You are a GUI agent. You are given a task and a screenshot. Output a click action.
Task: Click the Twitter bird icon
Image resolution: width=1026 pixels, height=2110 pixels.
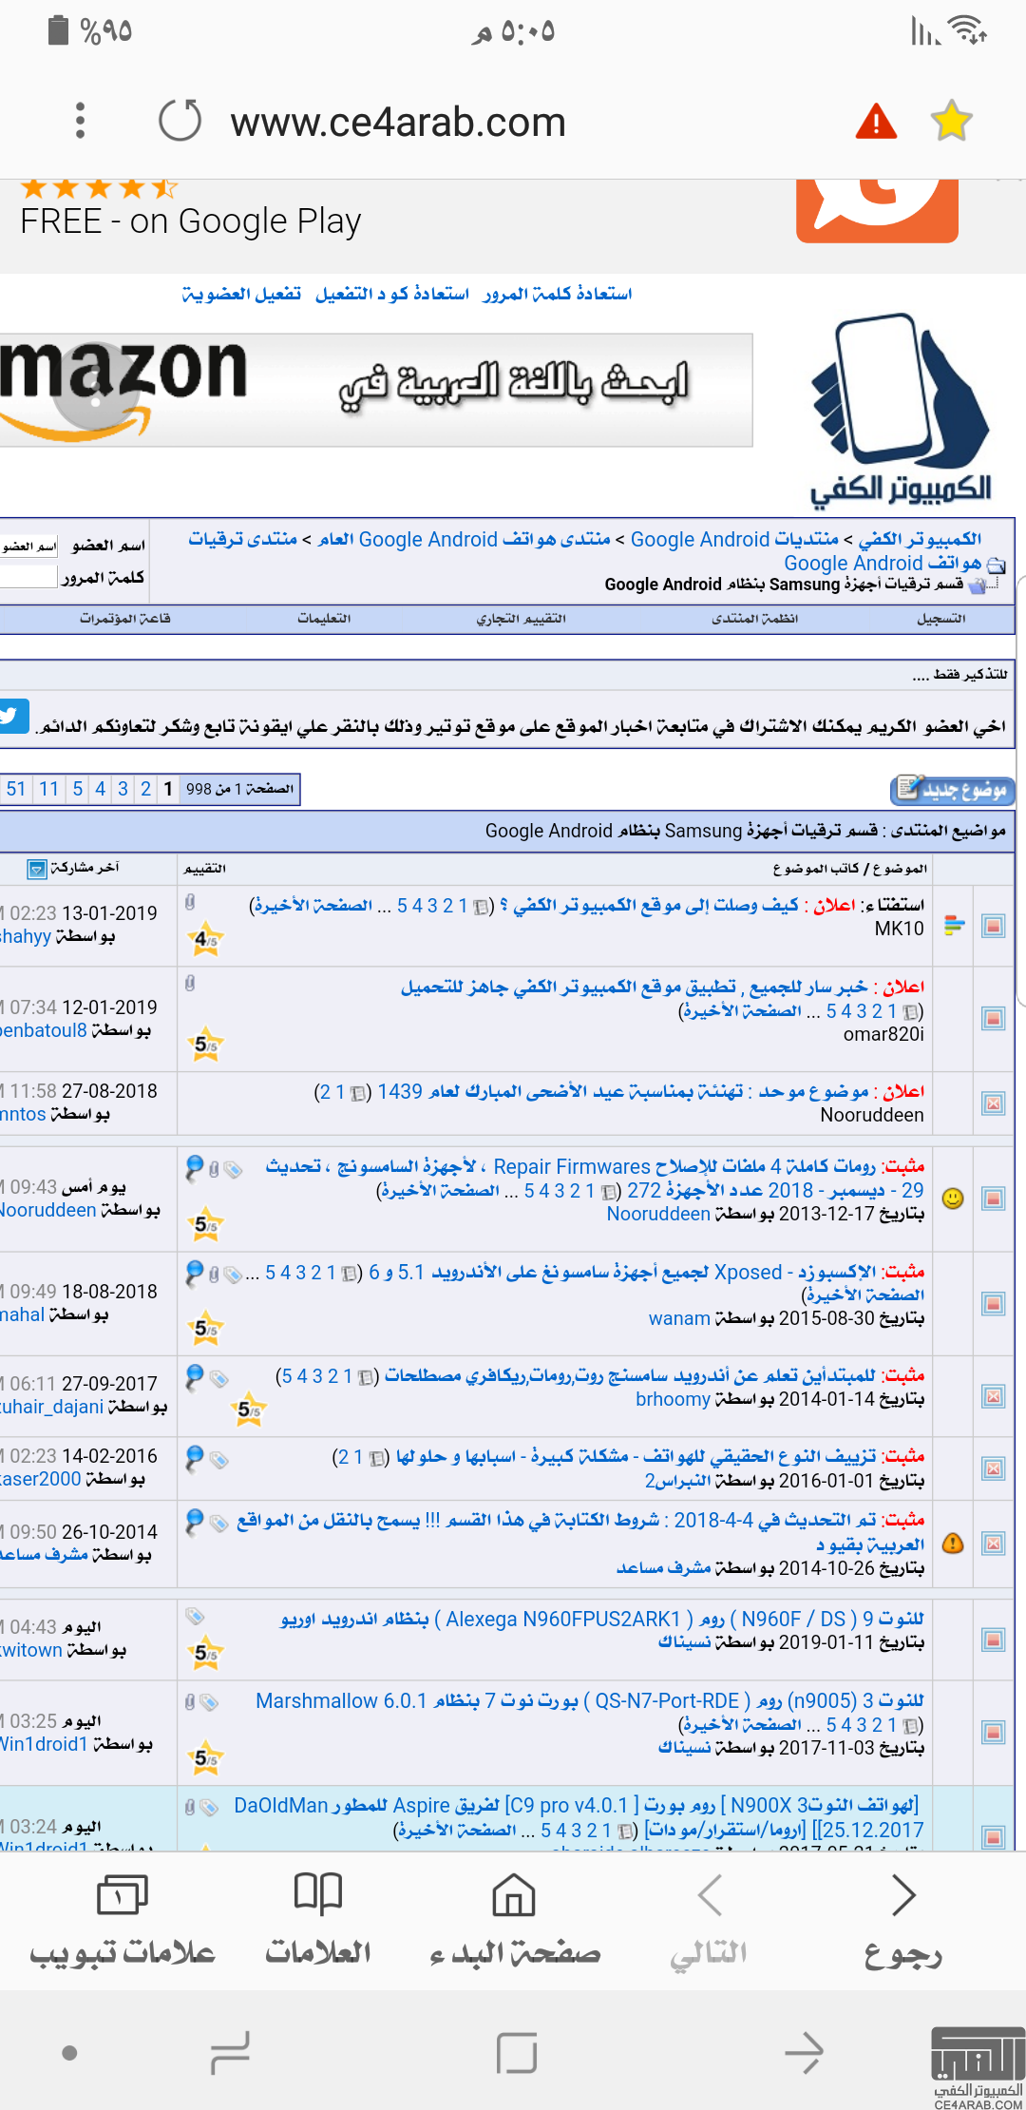[13, 717]
